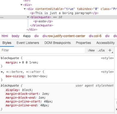Open the <style> source link for universal selector rule
This screenshot has height=114, width=117.
coord(107,72)
